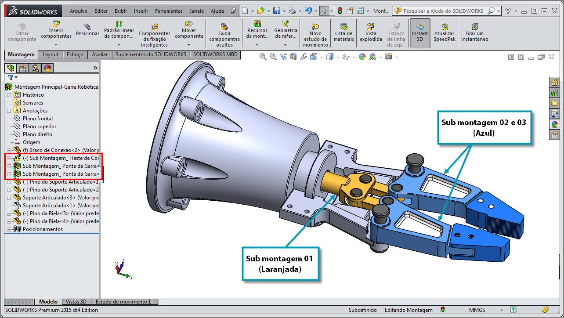Toggle Exibir componentes ocultos

point(224,33)
